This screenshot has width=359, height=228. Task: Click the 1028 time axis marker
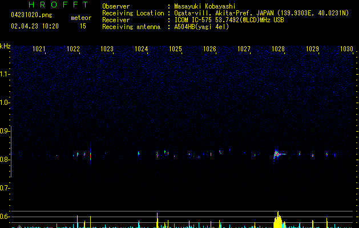278,49
